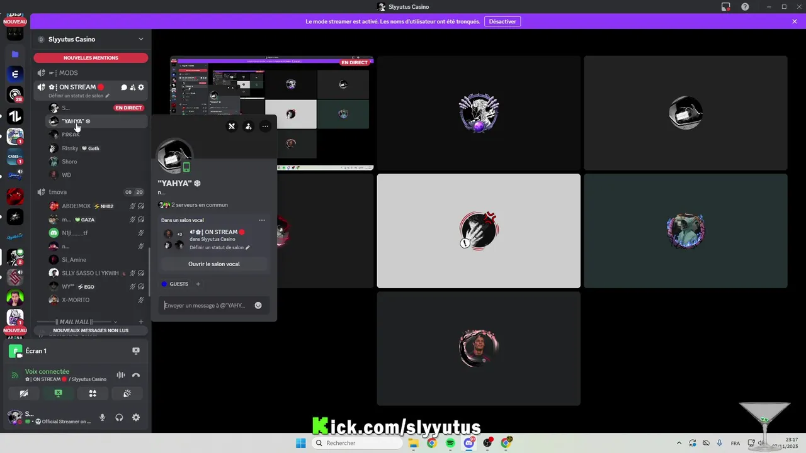Open ON STREAM channel settings gear
Viewport: 806px width, 453px height.
coord(141,87)
